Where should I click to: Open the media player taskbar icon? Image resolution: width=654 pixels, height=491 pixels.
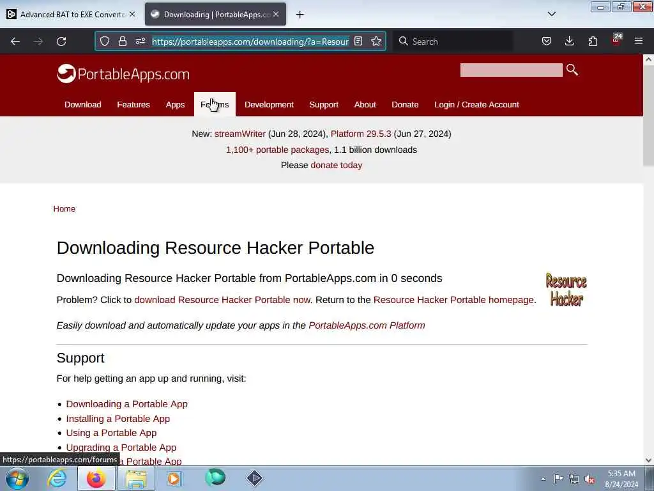pyautogui.click(x=174, y=478)
